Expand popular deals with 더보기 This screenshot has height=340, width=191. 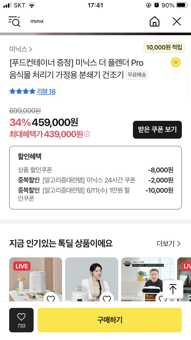click(x=169, y=244)
